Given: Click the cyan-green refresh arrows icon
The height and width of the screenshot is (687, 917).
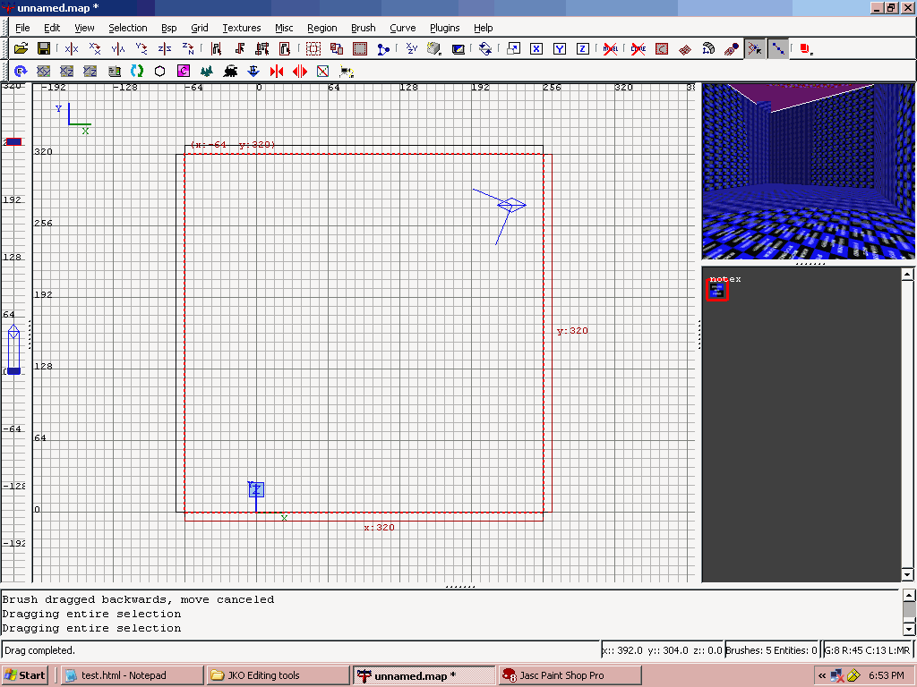Looking at the screenshot, I should [137, 72].
